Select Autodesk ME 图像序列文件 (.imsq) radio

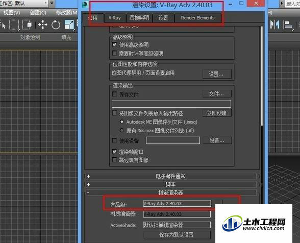click(x=121, y=121)
